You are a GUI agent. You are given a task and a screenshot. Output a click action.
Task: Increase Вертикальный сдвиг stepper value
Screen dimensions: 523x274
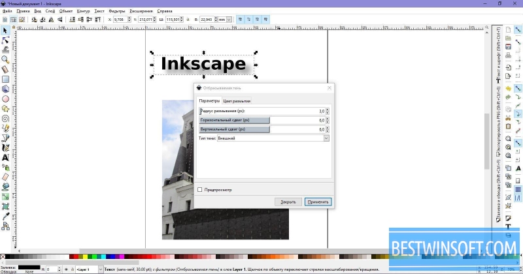(x=328, y=127)
